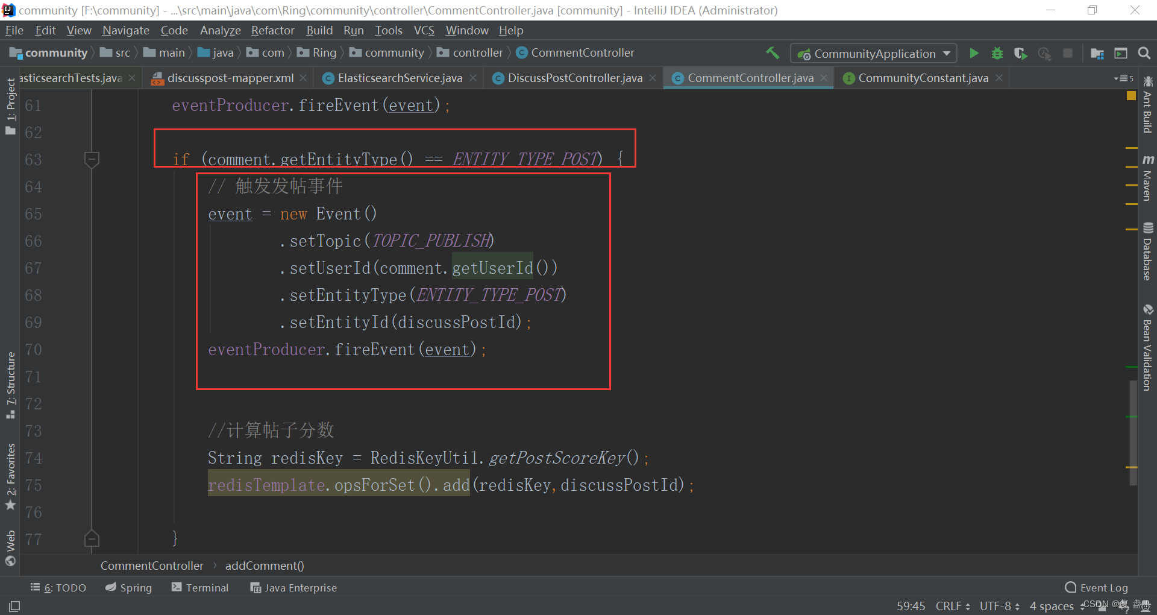Open Java Enterprise tool window
This screenshot has width=1157, height=615.
294,588
